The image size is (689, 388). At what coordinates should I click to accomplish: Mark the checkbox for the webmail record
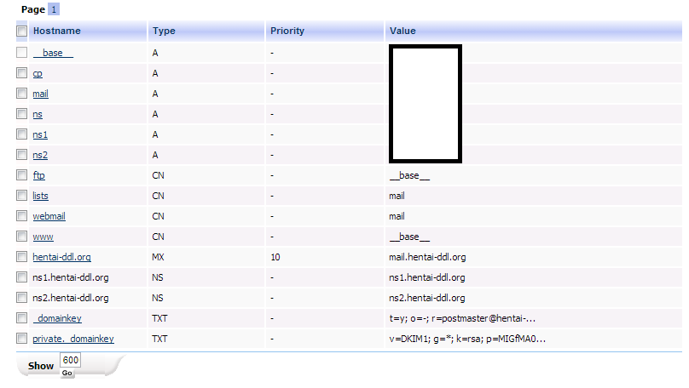21,216
